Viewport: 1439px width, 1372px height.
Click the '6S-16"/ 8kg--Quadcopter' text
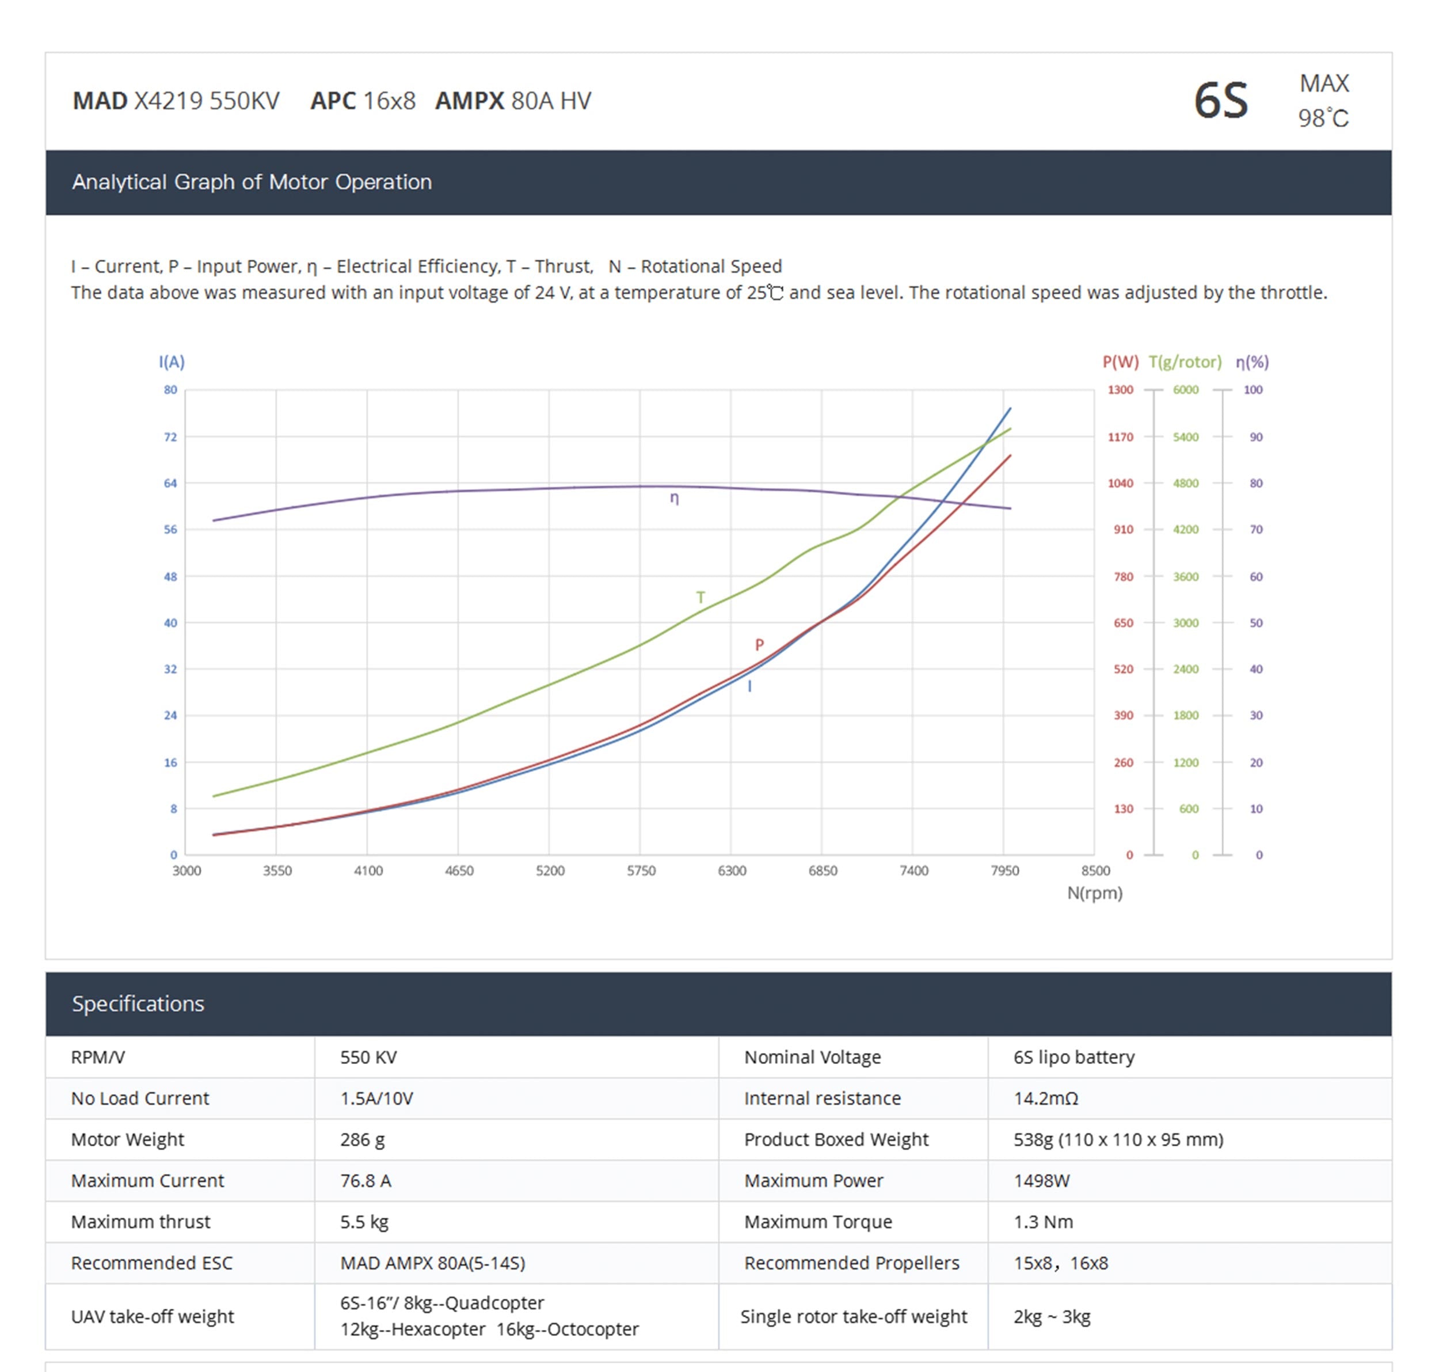(x=441, y=1302)
